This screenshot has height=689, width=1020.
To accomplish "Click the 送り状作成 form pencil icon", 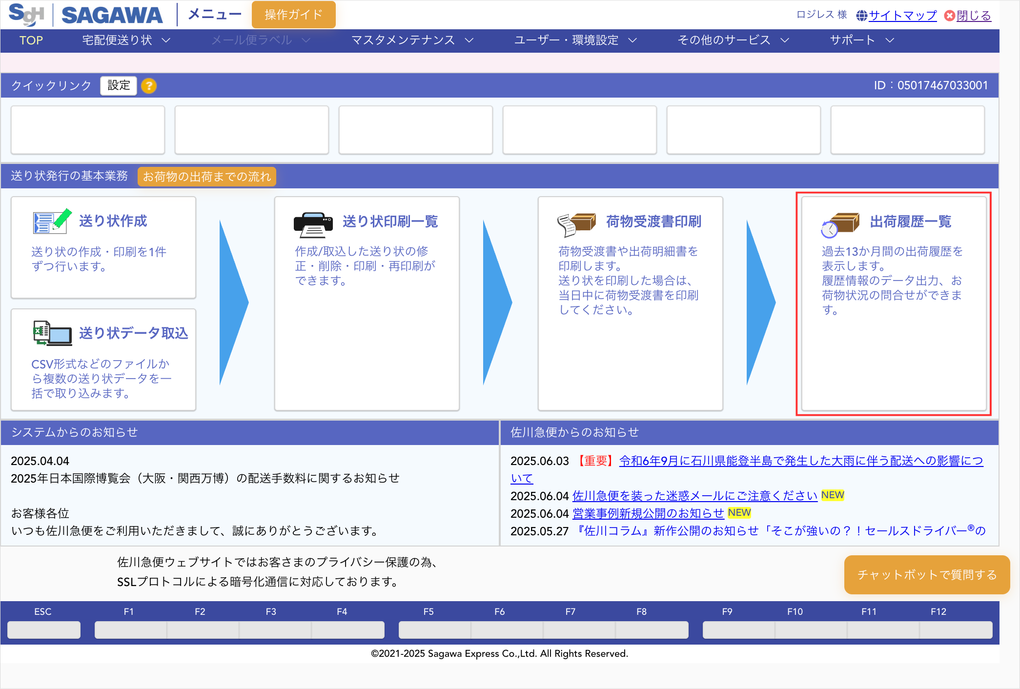I will 52,222.
